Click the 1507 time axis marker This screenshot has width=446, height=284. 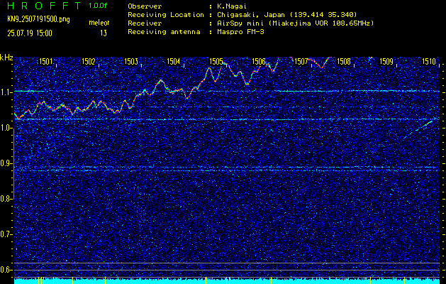click(301, 61)
